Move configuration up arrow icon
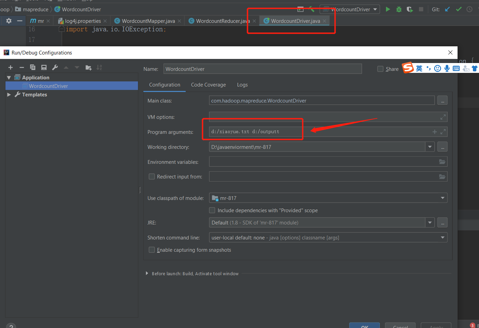Screen dimensions: 479x328 [x=66, y=67]
